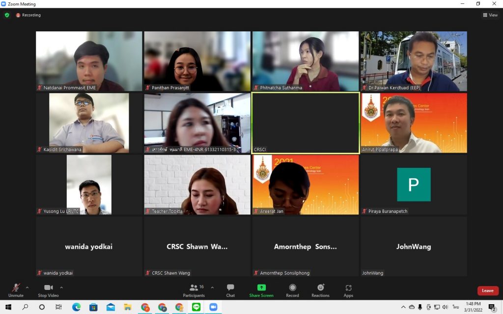503x314 pixels.
Task: Open the Reactions menu
Action: pyautogui.click(x=320, y=290)
